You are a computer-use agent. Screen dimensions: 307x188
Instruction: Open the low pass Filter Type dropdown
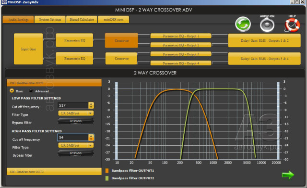tap(76, 113)
